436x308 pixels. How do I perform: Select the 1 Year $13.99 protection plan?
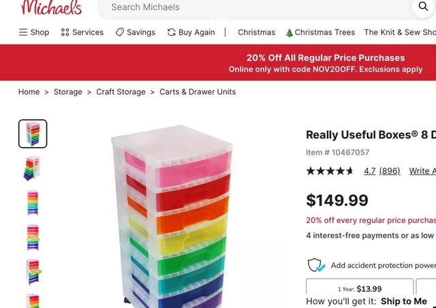coord(360,288)
